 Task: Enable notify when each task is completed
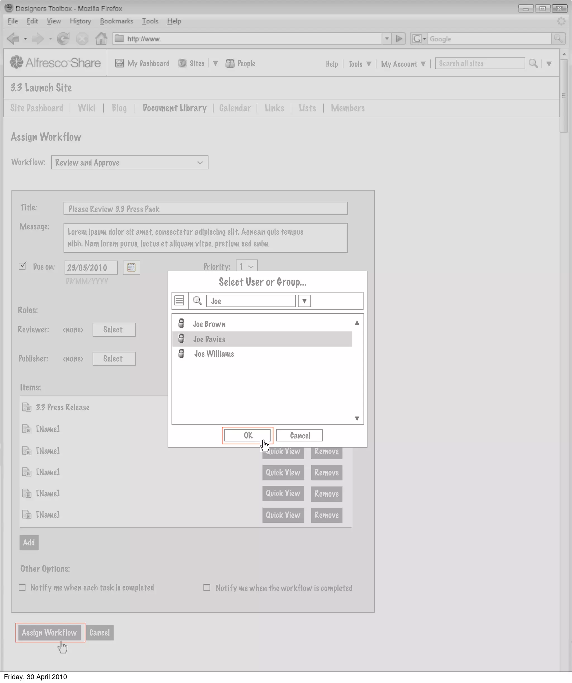[x=22, y=587]
